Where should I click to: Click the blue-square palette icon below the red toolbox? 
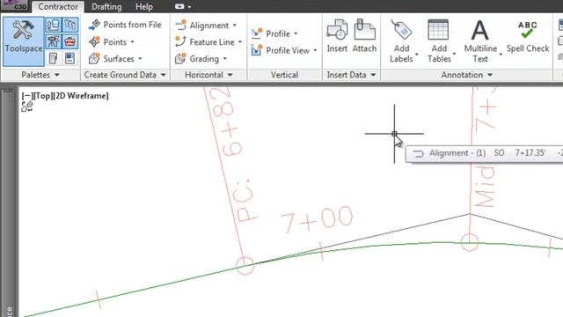(70, 58)
